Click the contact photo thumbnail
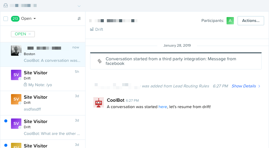Viewport: 269px width, 148px height. point(16,51)
